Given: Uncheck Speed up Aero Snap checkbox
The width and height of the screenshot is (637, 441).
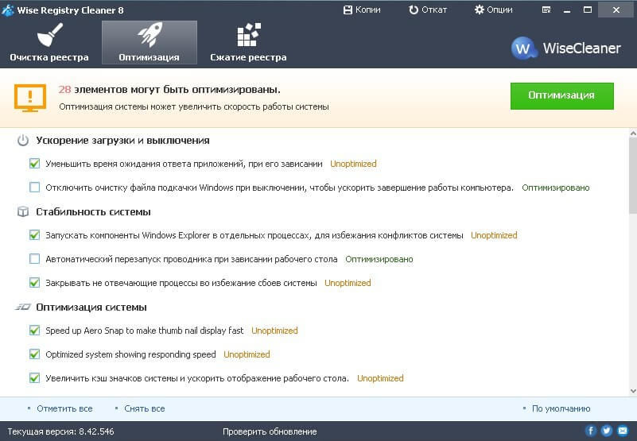Looking at the screenshot, I should coord(34,330).
